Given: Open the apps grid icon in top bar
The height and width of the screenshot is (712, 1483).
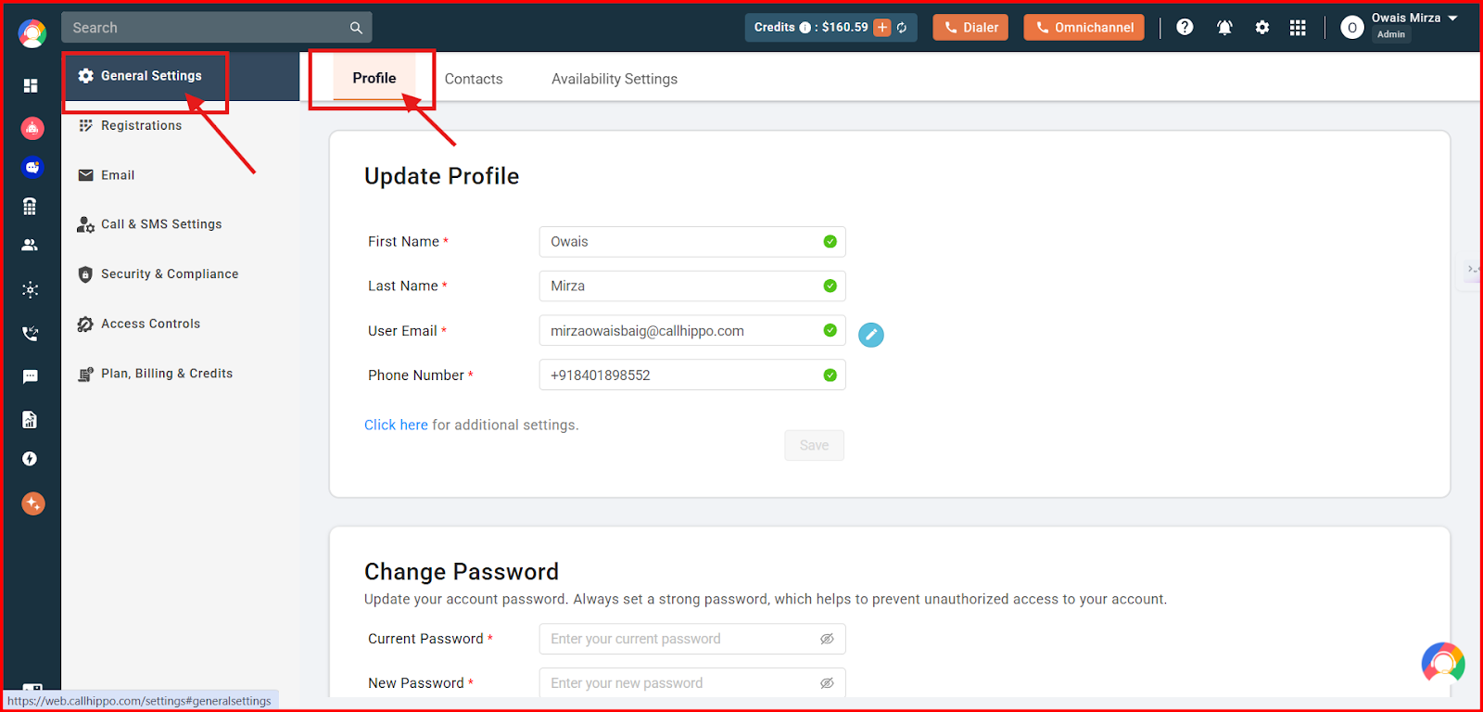Looking at the screenshot, I should [1298, 28].
